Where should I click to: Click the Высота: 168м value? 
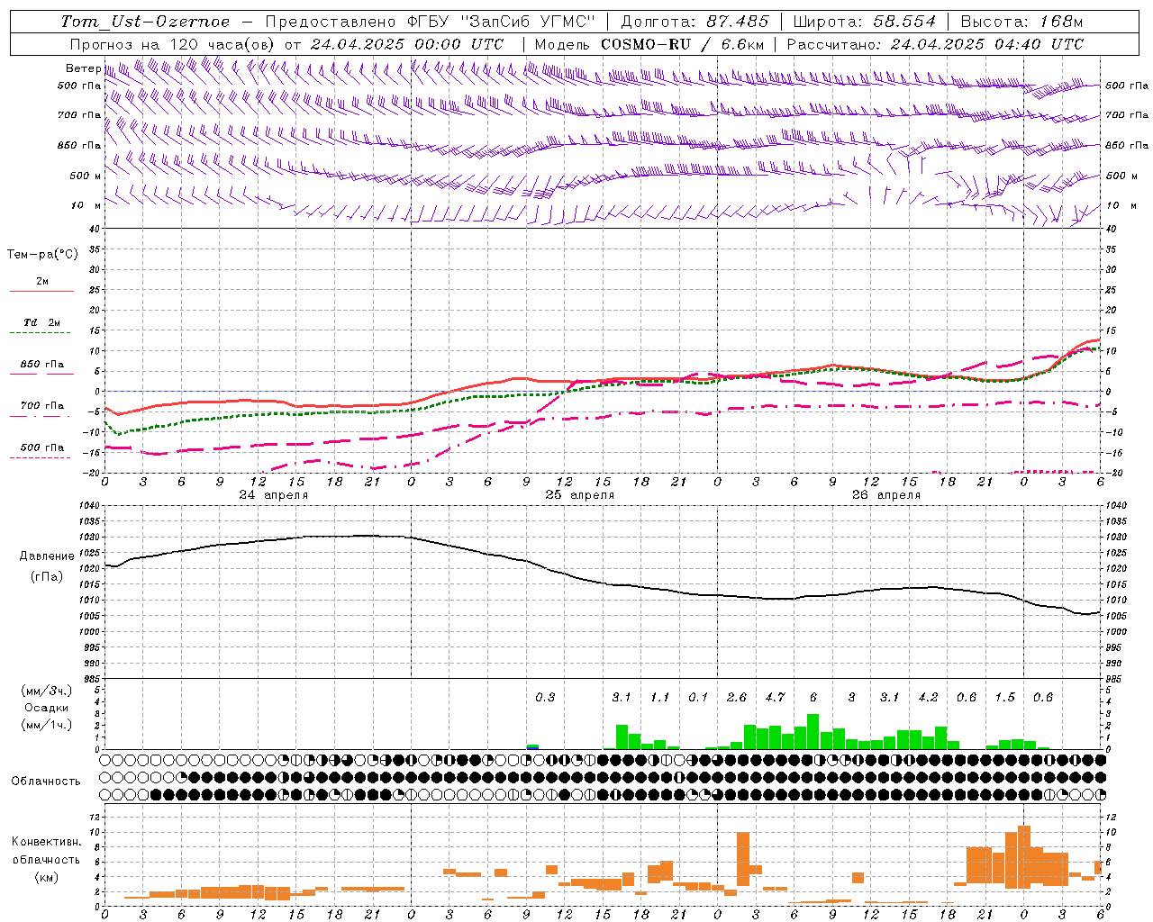pyautogui.click(x=1021, y=22)
